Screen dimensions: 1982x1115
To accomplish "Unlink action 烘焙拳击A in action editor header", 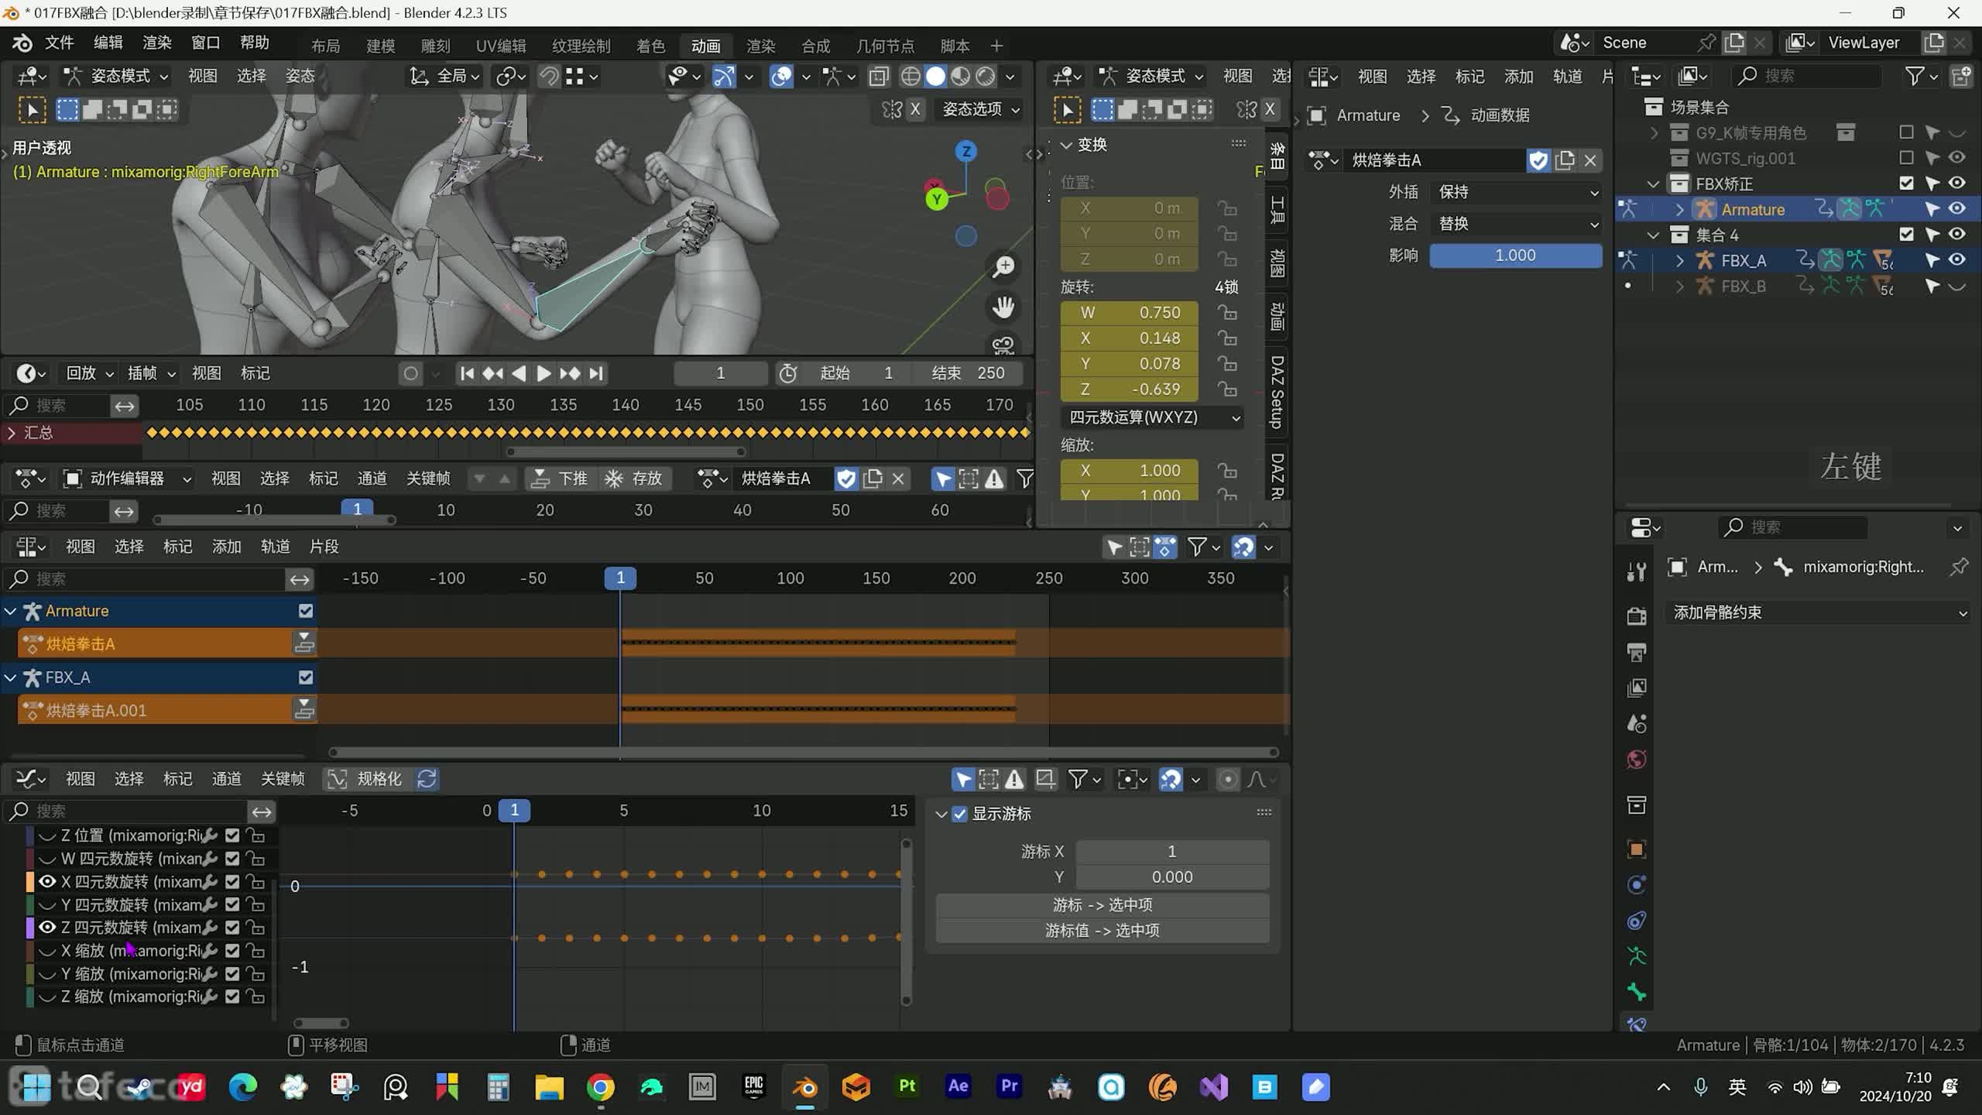I will (x=898, y=479).
